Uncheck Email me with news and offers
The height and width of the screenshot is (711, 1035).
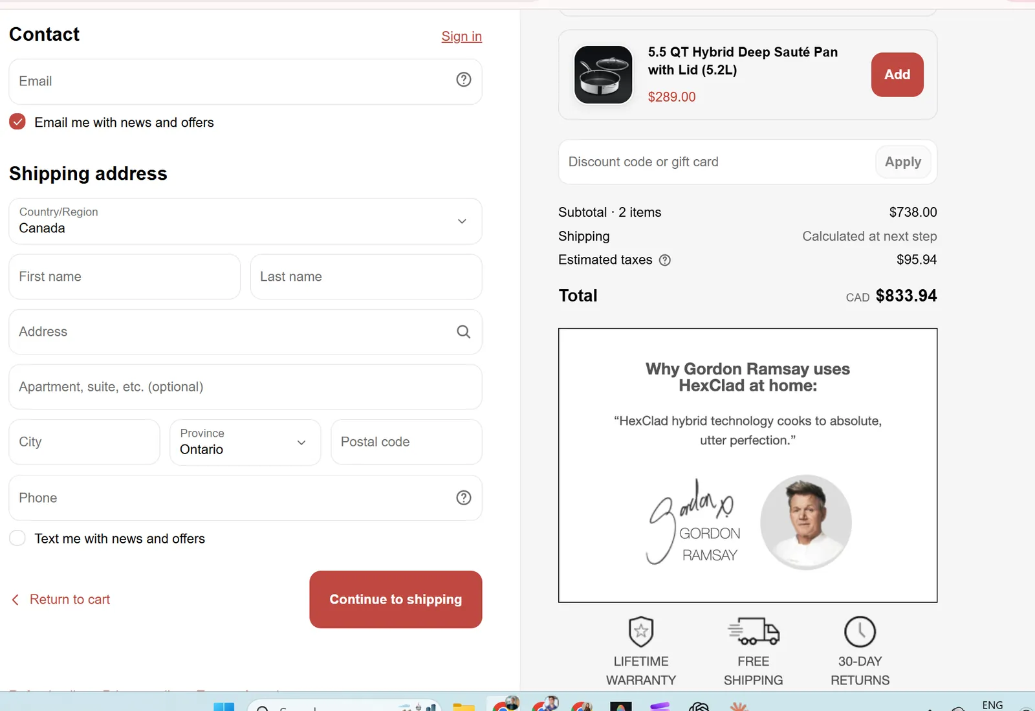[x=17, y=122]
